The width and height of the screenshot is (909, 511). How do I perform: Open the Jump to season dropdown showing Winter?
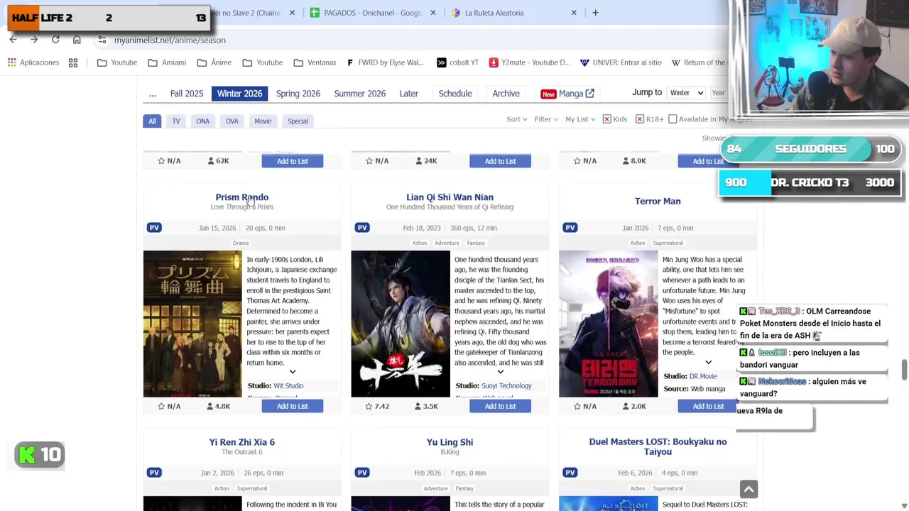686,93
